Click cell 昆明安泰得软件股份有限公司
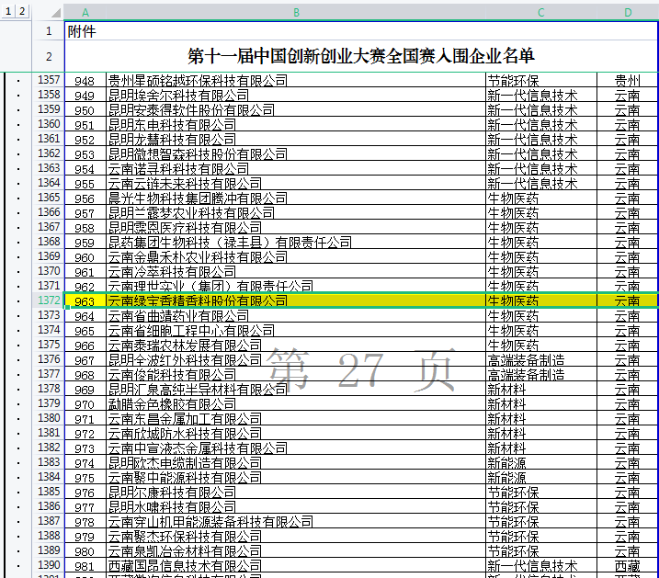The image size is (659, 578). (x=296, y=109)
